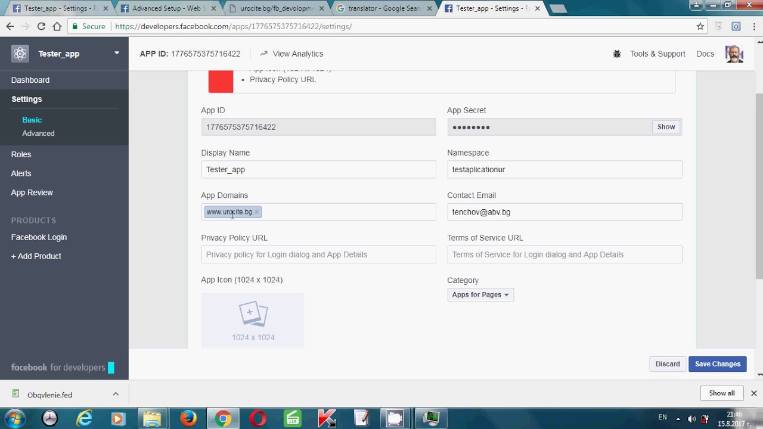
Task: Open the Obqvlenie.fed download options chevron
Action: [116, 394]
